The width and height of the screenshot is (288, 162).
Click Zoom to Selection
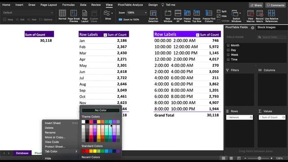pyautogui.click(x=153, y=16)
